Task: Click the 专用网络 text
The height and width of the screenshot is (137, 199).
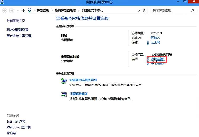Action: pos(67,40)
